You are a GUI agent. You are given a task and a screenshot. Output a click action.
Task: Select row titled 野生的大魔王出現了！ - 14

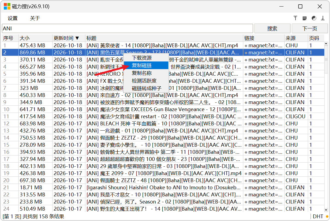163,209
